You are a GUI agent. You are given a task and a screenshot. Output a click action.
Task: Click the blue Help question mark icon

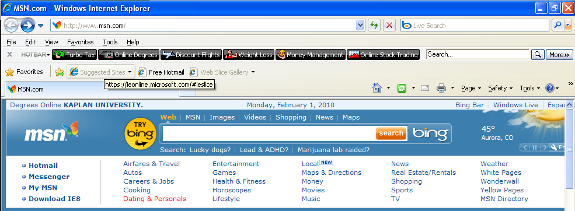click(549, 88)
